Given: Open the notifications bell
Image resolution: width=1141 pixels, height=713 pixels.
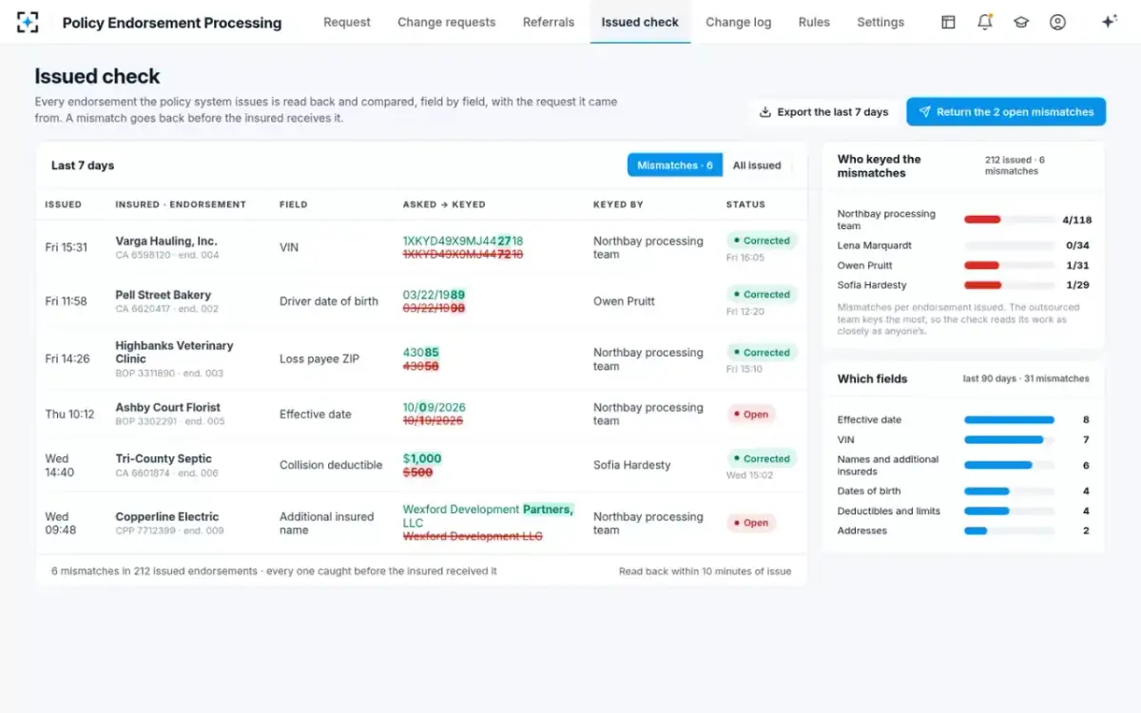Looking at the screenshot, I should 985,22.
